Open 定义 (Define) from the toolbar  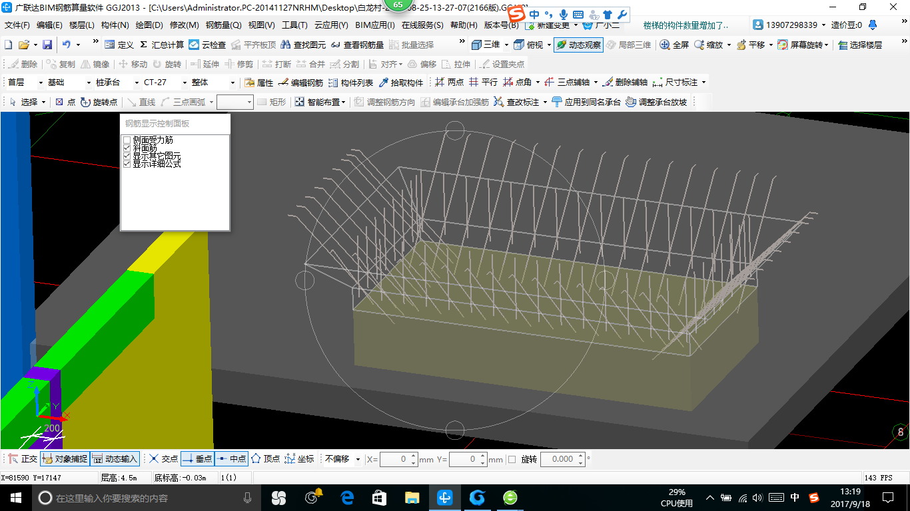pos(120,45)
